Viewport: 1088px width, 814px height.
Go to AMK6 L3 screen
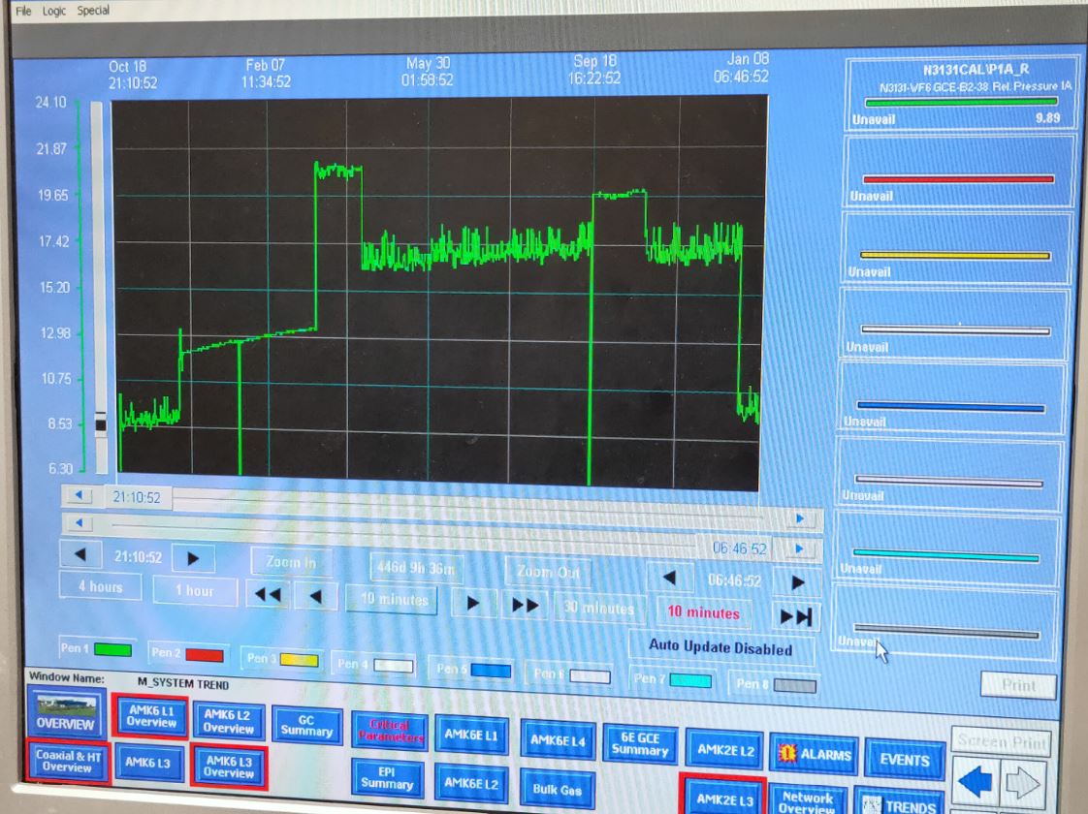147,762
